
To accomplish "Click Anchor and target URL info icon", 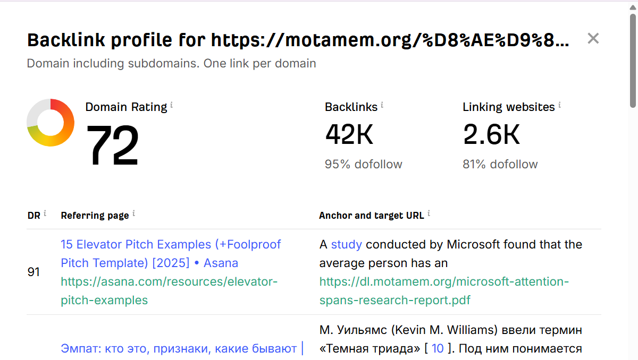I will [x=429, y=213].
